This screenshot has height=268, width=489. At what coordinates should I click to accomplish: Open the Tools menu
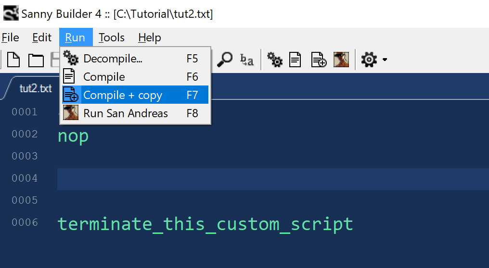click(111, 37)
